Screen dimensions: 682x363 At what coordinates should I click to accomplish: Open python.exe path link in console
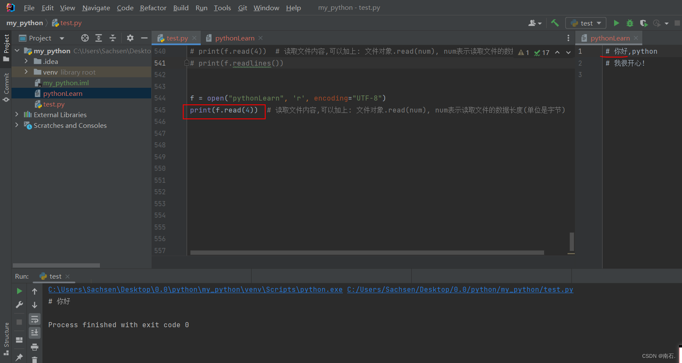point(195,289)
